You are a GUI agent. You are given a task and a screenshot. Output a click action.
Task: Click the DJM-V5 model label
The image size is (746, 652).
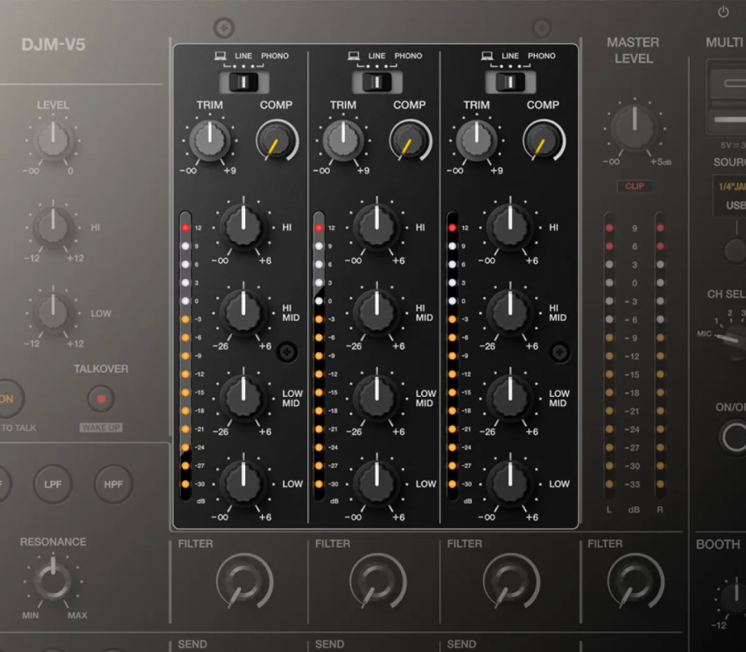click(53, 45)
